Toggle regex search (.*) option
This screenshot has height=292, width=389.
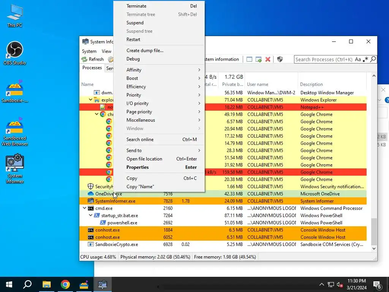pos(365,59)
